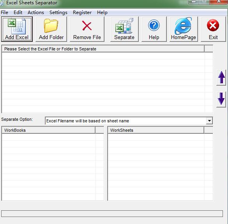The height and width of the screenshot is (224, 228).
Task: Expand the Separate Option dropdown arrow
Action: (x=209, y=121)
